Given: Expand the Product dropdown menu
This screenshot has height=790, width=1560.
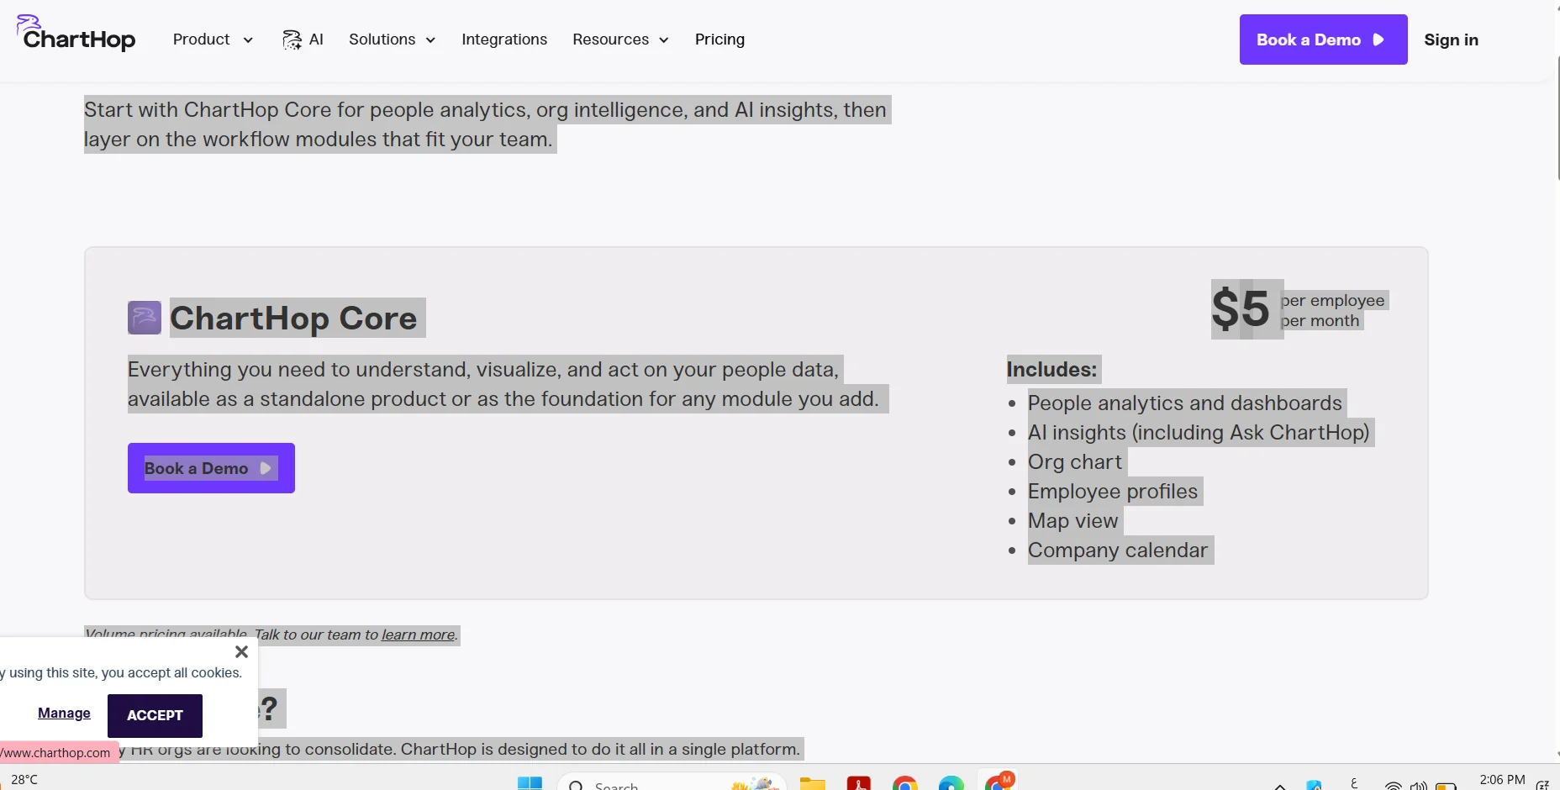Looking at the screenshot, I should click(x=213, y=39).
